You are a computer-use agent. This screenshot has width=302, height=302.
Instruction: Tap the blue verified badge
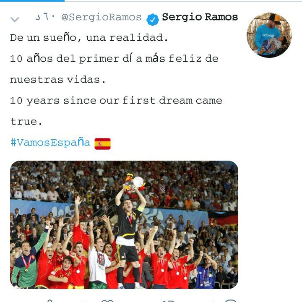pos(152,19)
